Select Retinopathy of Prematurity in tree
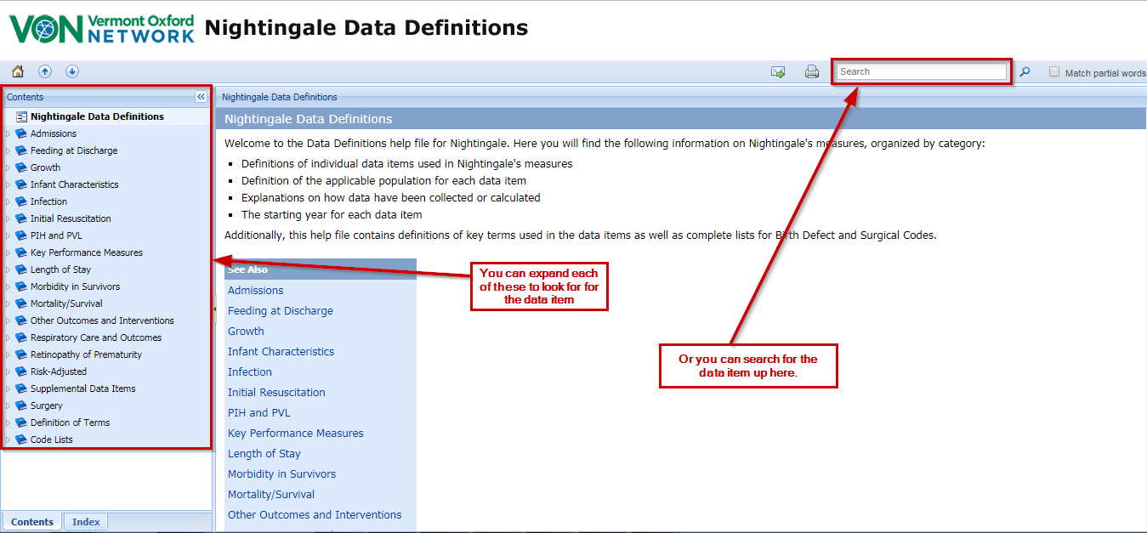The width and height of the screenshot is (1147, 533). 86,354
